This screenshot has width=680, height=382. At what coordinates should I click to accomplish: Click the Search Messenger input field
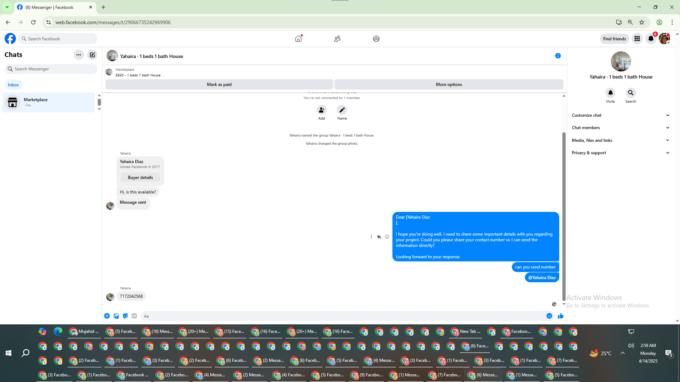pos(53,69)
